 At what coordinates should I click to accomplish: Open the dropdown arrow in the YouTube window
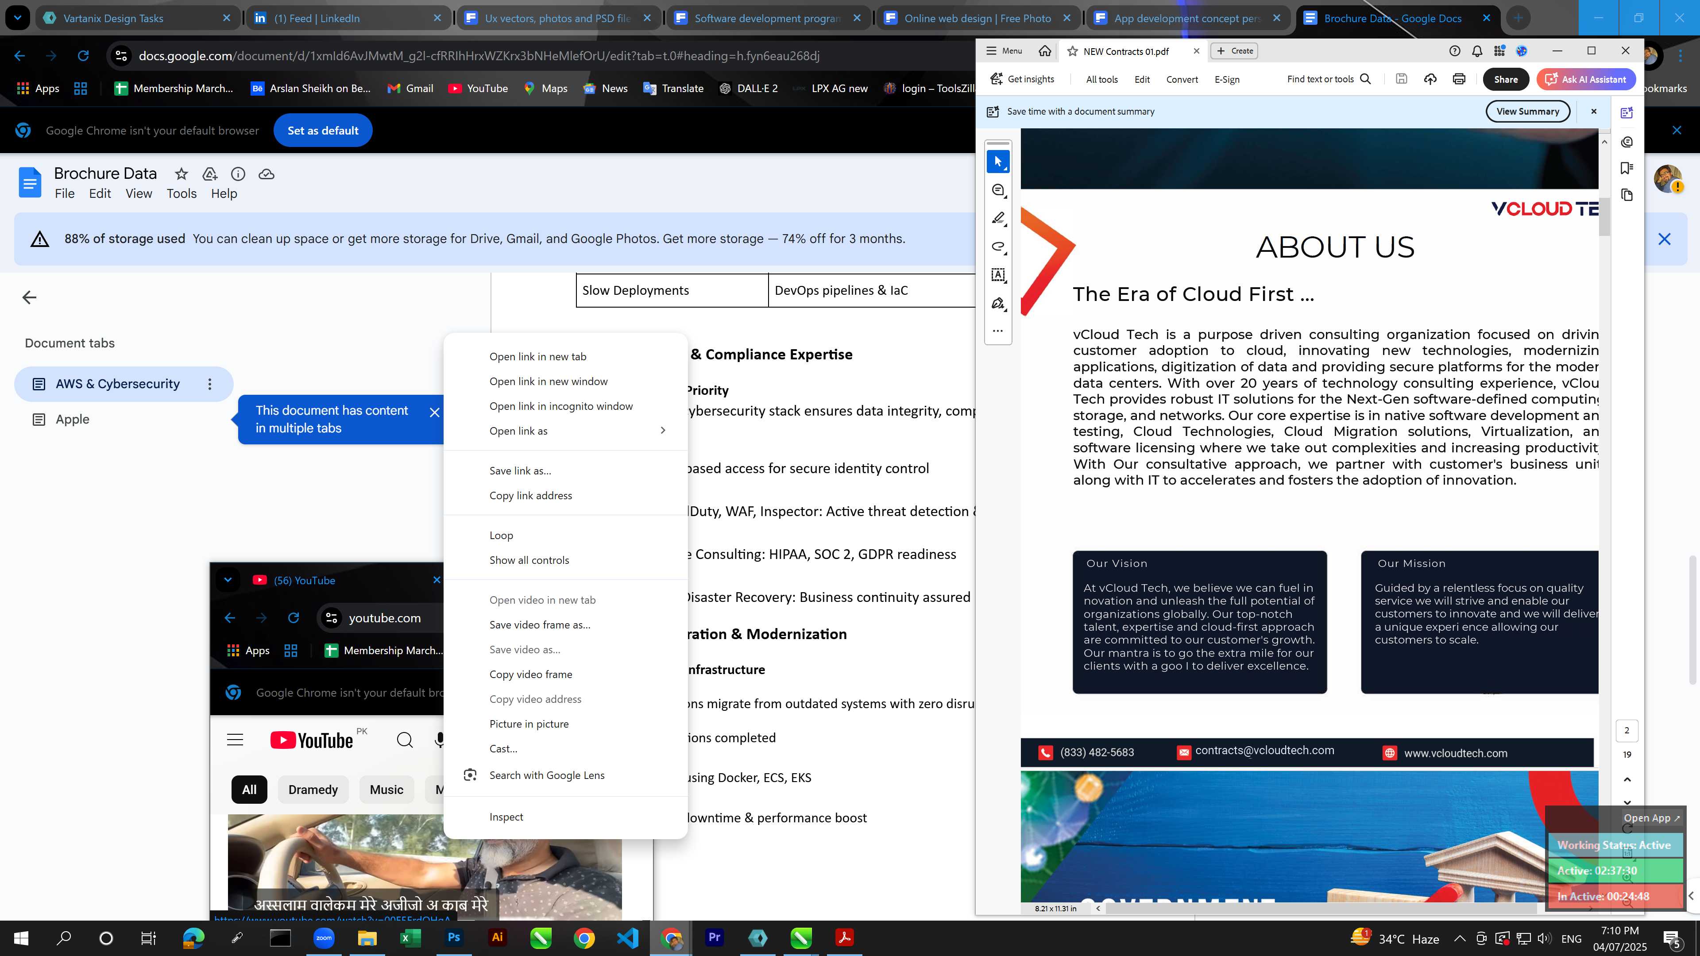(x=228, y=580)
